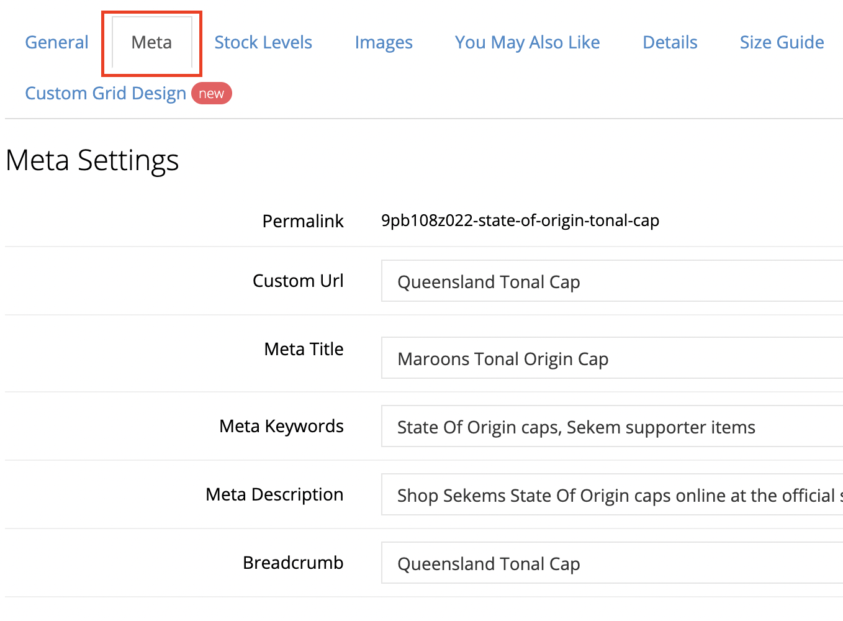843x621 pixels.
Task: Open the Stock Levels tab
Action: tap(263, 42)
